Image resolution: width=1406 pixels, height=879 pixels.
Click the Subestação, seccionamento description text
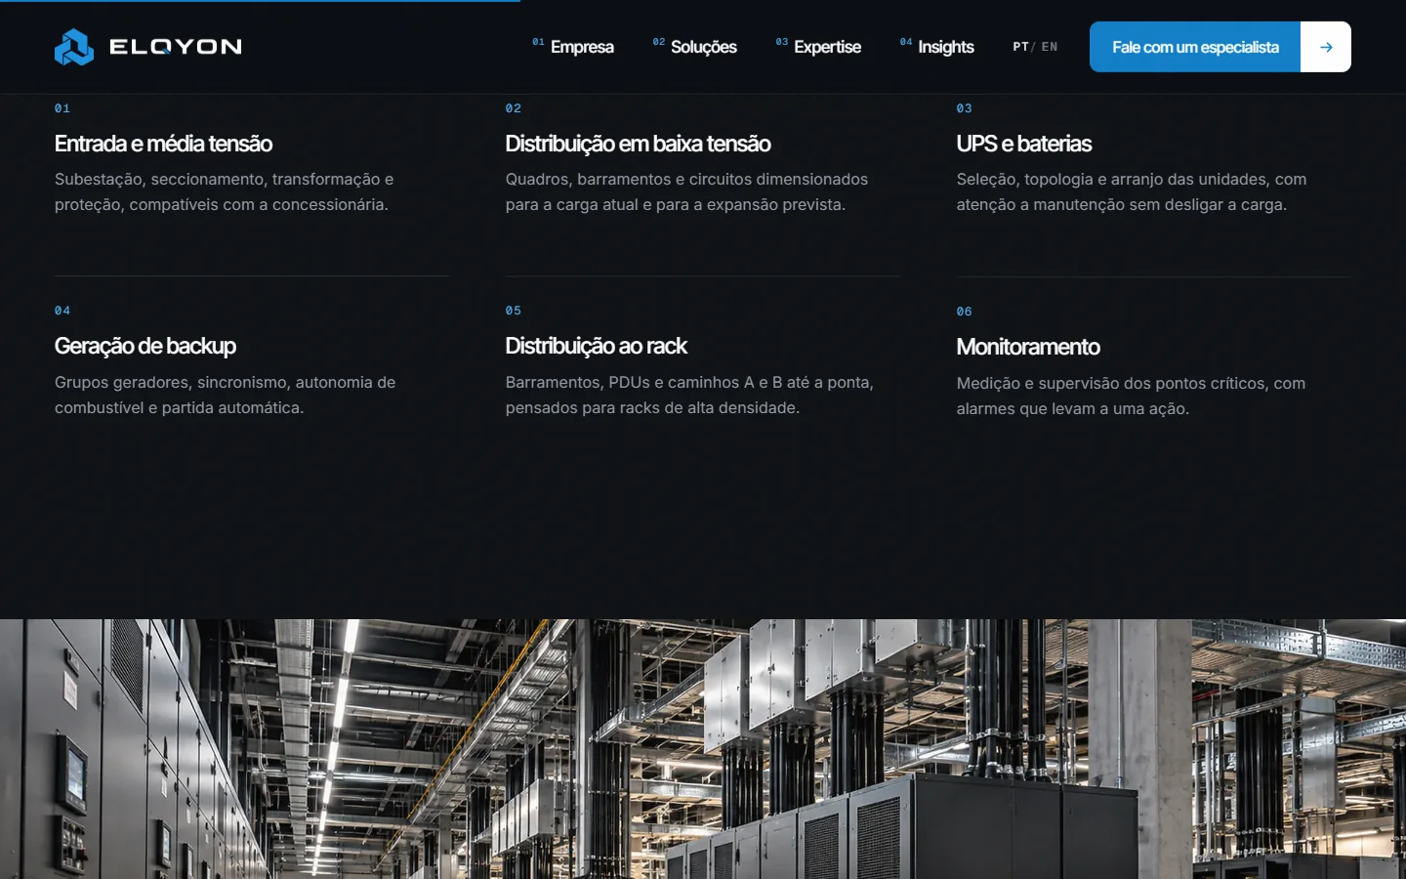coord(225,191)
